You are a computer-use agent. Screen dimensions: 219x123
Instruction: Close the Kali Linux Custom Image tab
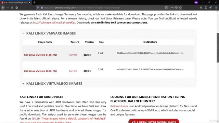point(29,2)
